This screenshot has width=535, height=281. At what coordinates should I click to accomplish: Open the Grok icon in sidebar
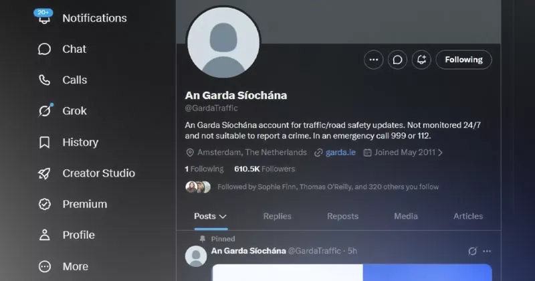[x=45, y=110]
